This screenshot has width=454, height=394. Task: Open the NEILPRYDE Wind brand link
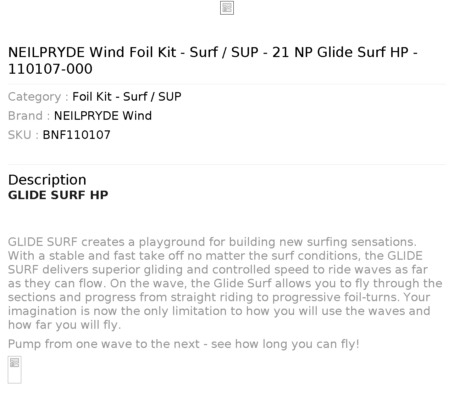coord(103,116)
